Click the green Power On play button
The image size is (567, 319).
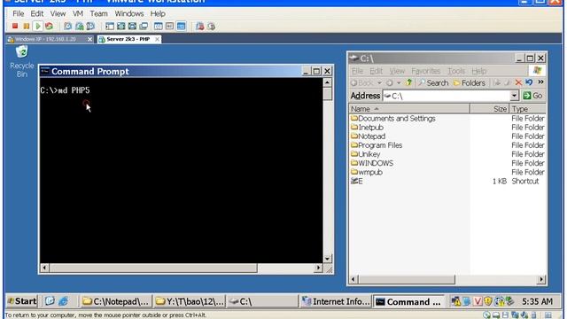click(x=37, y=26)
